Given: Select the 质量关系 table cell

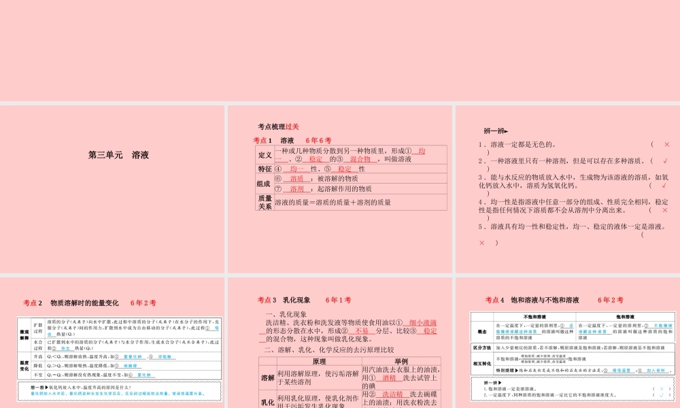Looking at the screenshot, I should coord(265,202).
